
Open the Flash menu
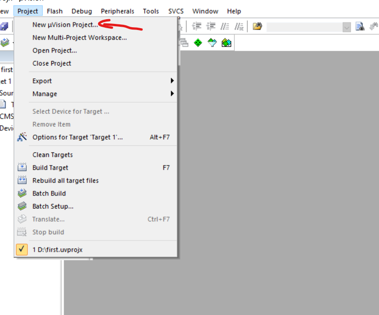coord(54,11)
